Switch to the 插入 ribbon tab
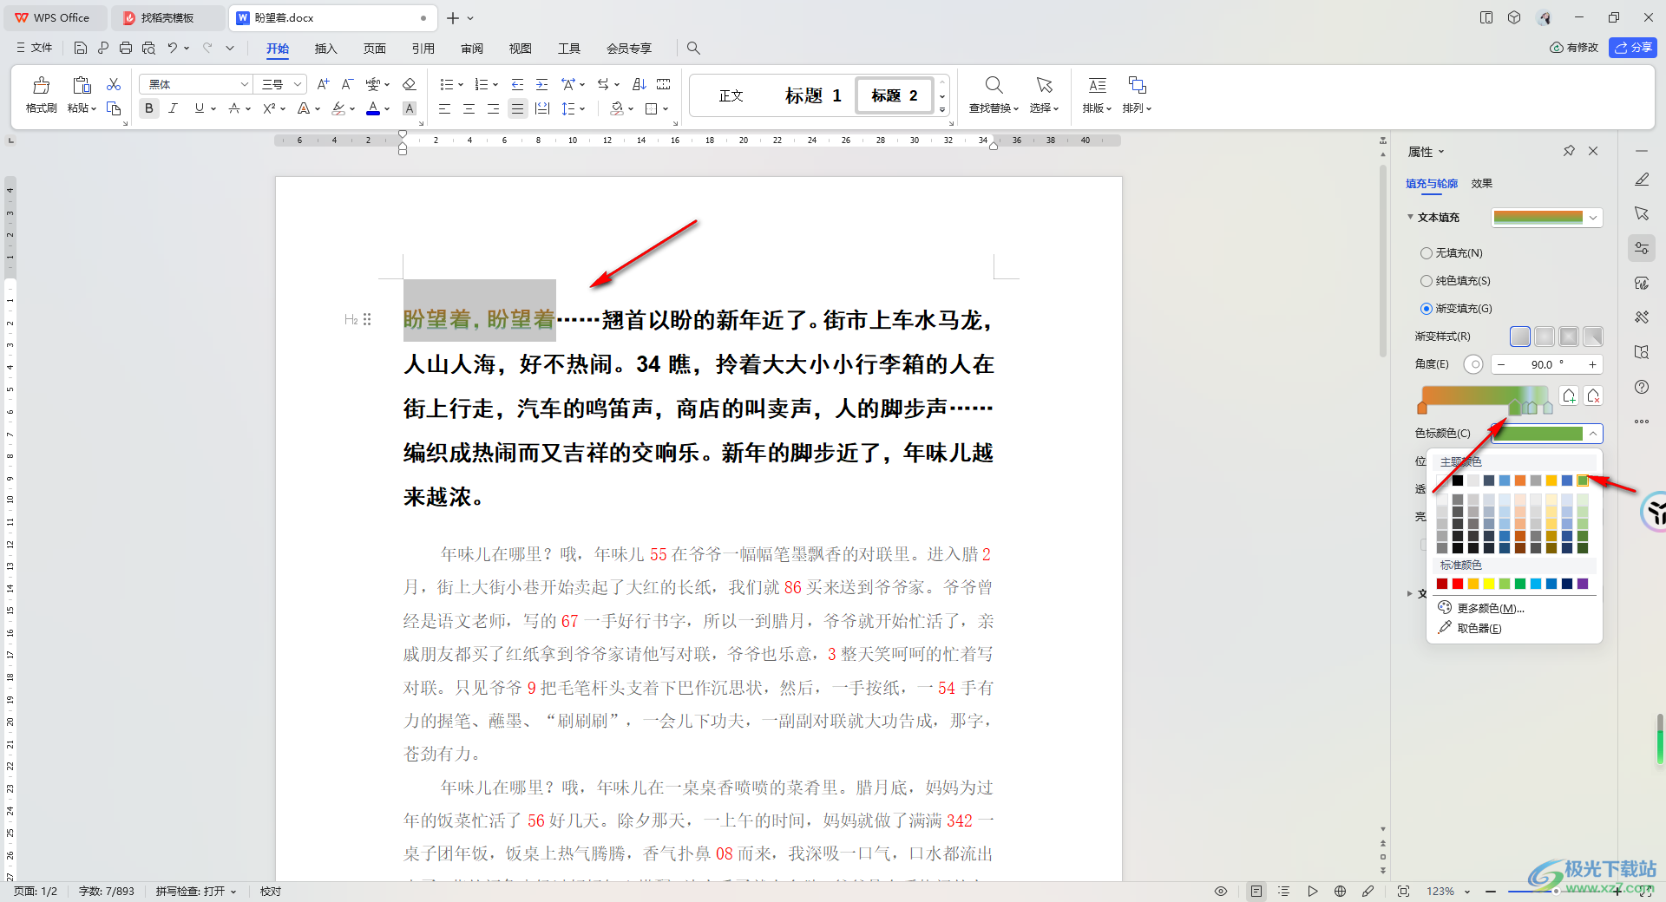 (325, 49)
